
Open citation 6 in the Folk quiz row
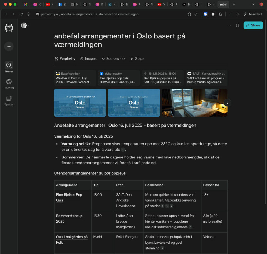point(162,248)
